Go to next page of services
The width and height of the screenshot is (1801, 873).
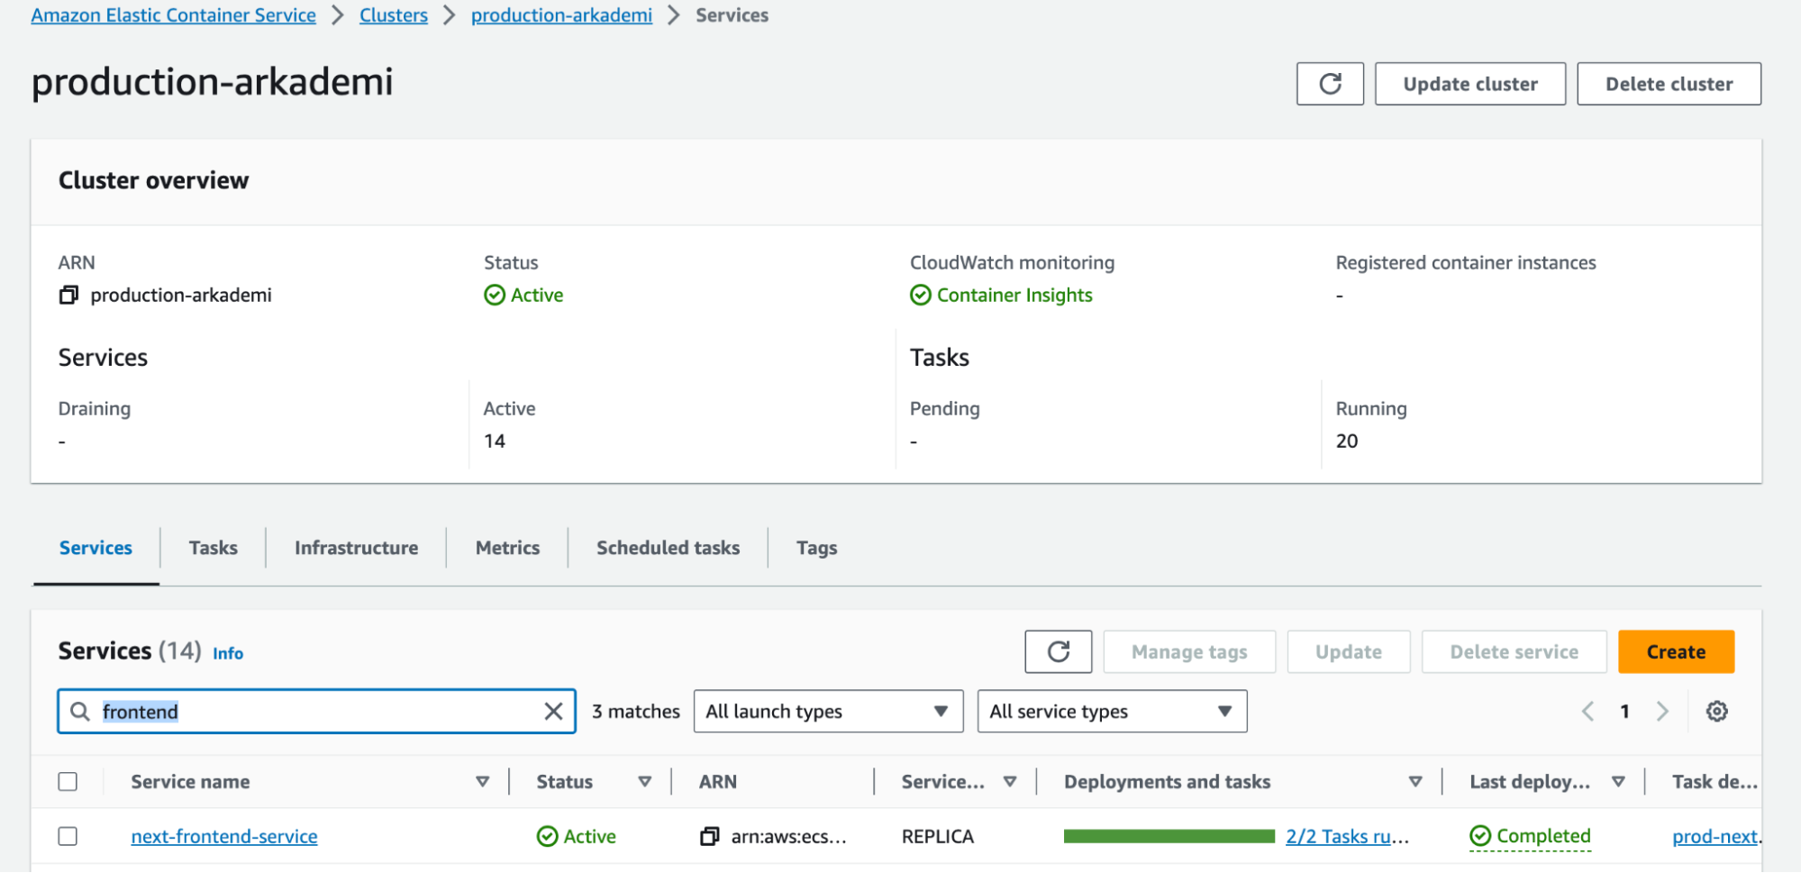pyautogui.click(x=1662, y=712)
